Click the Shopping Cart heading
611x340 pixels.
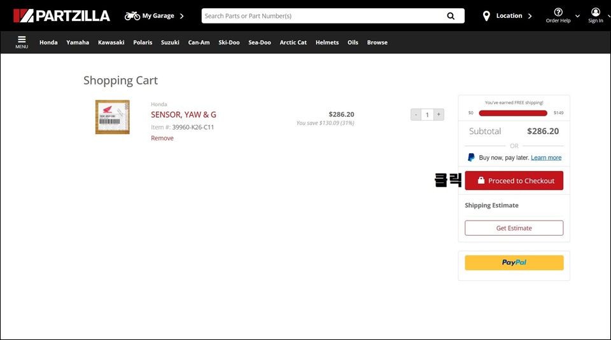[x=120, y=80]
